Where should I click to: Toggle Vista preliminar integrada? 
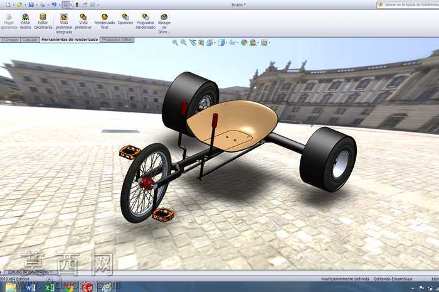click(x=64, y=24)
